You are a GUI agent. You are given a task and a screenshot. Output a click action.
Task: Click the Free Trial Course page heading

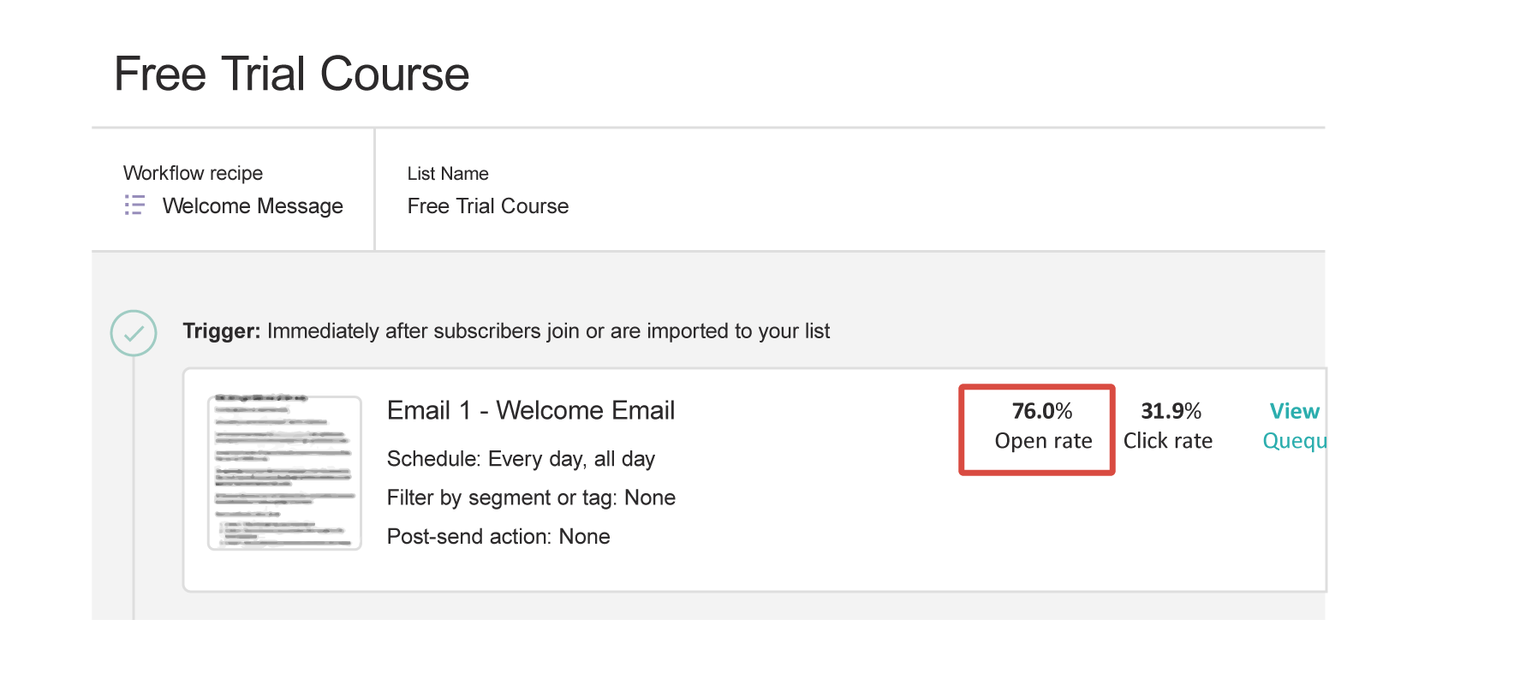tap(291, 74)
